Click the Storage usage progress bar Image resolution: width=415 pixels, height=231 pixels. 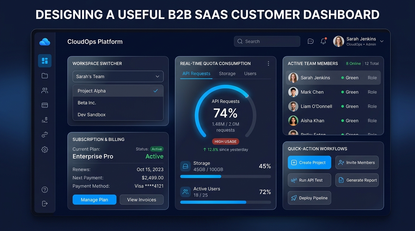[x=226, y=177]
